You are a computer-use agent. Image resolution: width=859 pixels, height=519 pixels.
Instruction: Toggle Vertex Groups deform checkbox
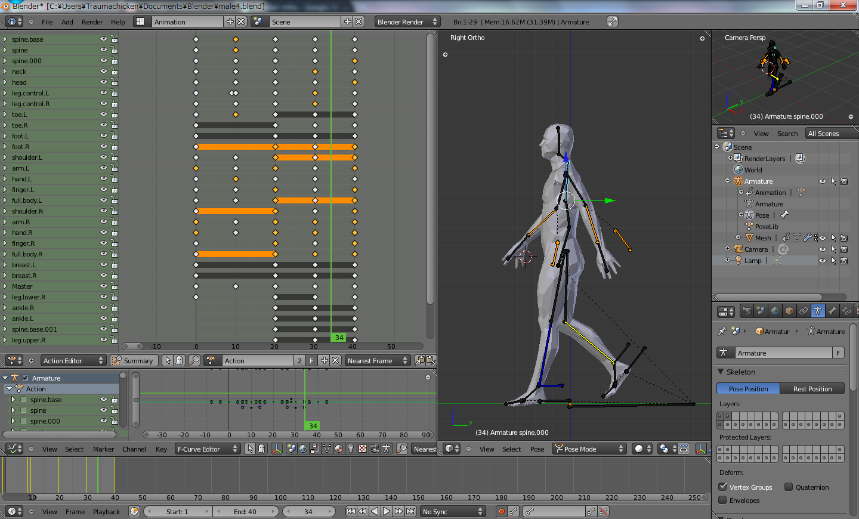point(722,487)
